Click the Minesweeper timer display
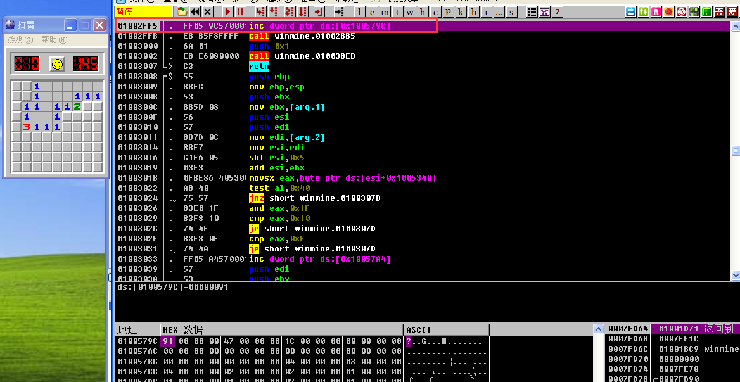740x382 pixels. point(86,63)
